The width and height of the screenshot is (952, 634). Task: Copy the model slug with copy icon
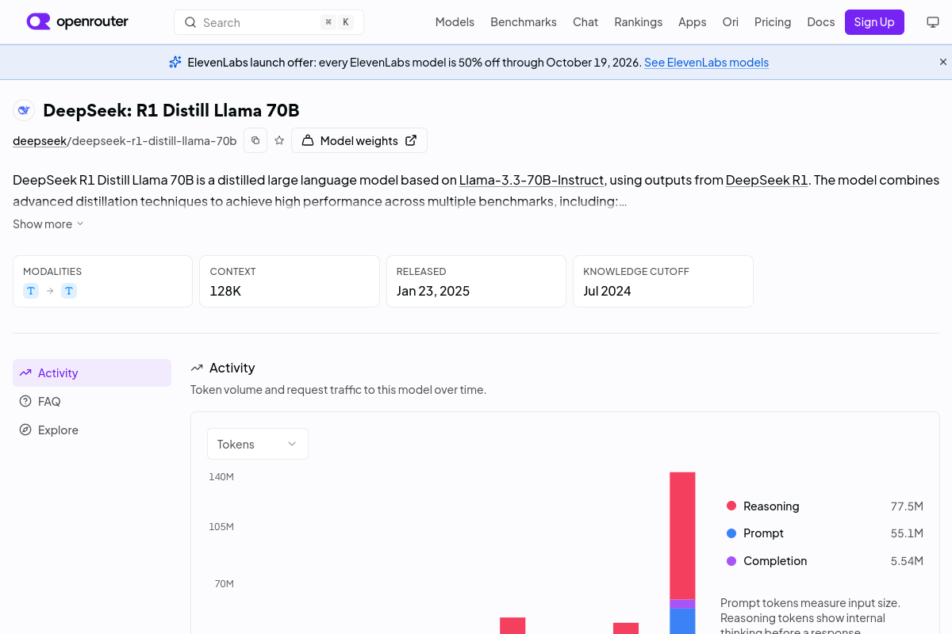pyautogui.click(x=255, y=140)
